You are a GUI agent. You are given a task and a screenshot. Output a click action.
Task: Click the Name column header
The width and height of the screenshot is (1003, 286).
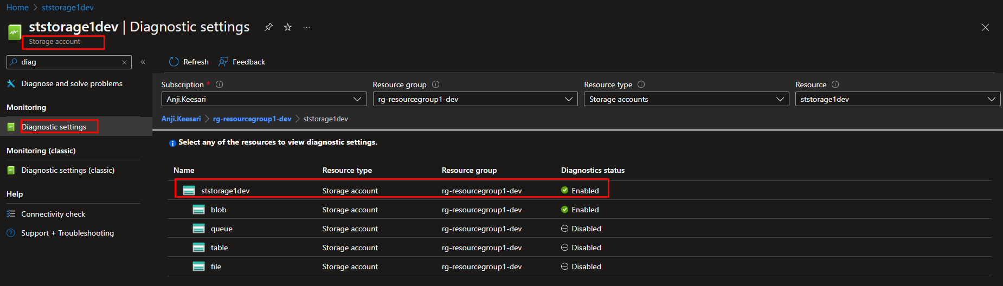(184, 170)
